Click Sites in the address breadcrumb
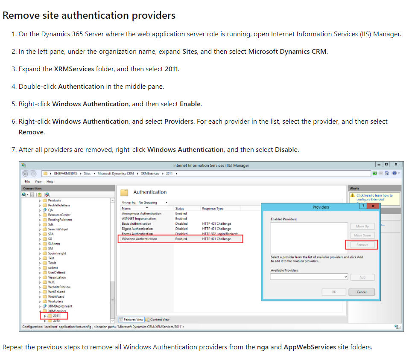The image size is (412, 360). point(87,174)
